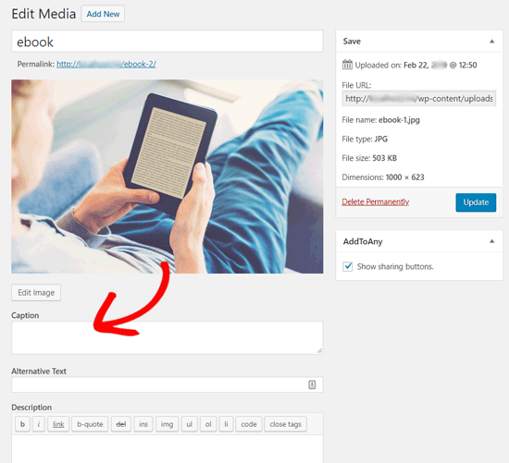Insert a del tag
This screenshot has height=463, width=509.
[121, 424]
